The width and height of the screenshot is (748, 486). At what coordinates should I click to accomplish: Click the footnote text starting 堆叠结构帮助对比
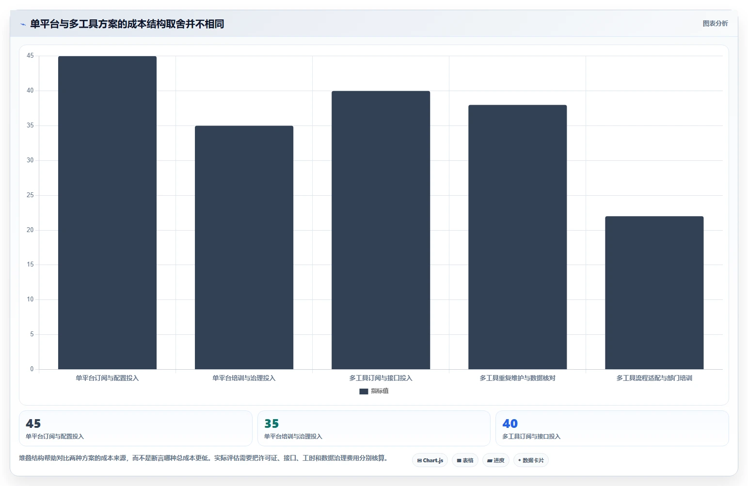[x=203, y=458]
